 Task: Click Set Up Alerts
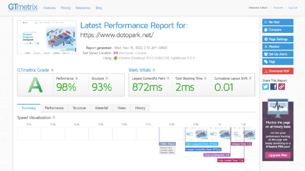(278, 54)
